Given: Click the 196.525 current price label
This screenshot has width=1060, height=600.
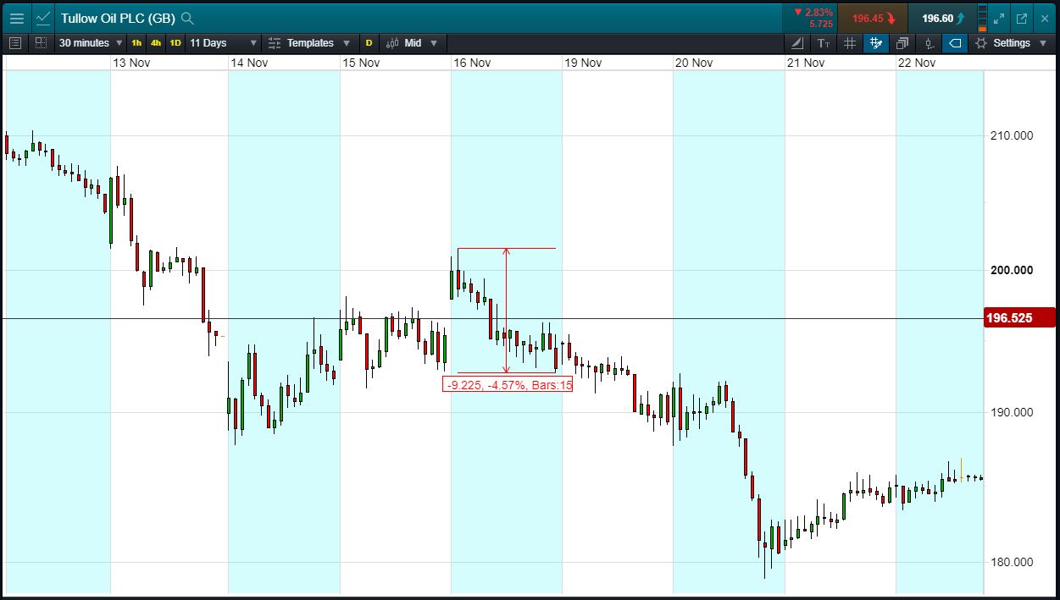Looking at the screenshot, I should click(1019, 318).
